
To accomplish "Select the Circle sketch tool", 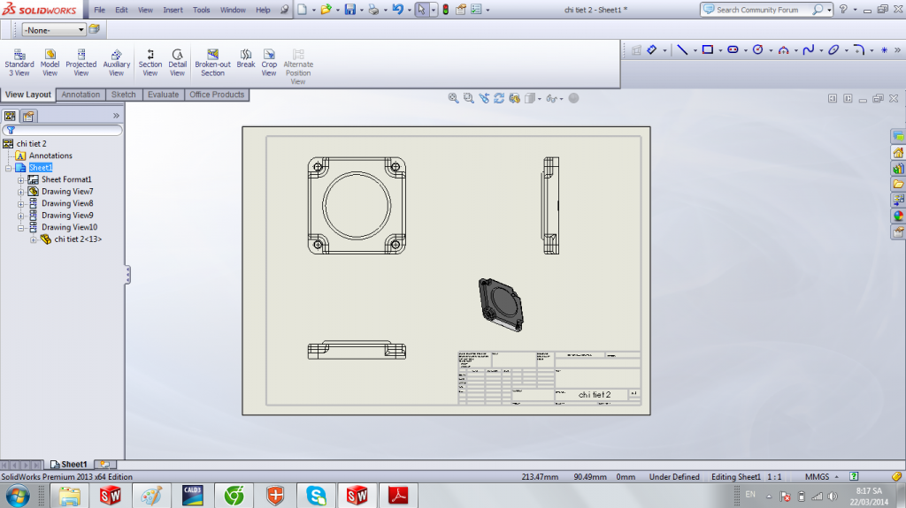I will tap(758, 49).
